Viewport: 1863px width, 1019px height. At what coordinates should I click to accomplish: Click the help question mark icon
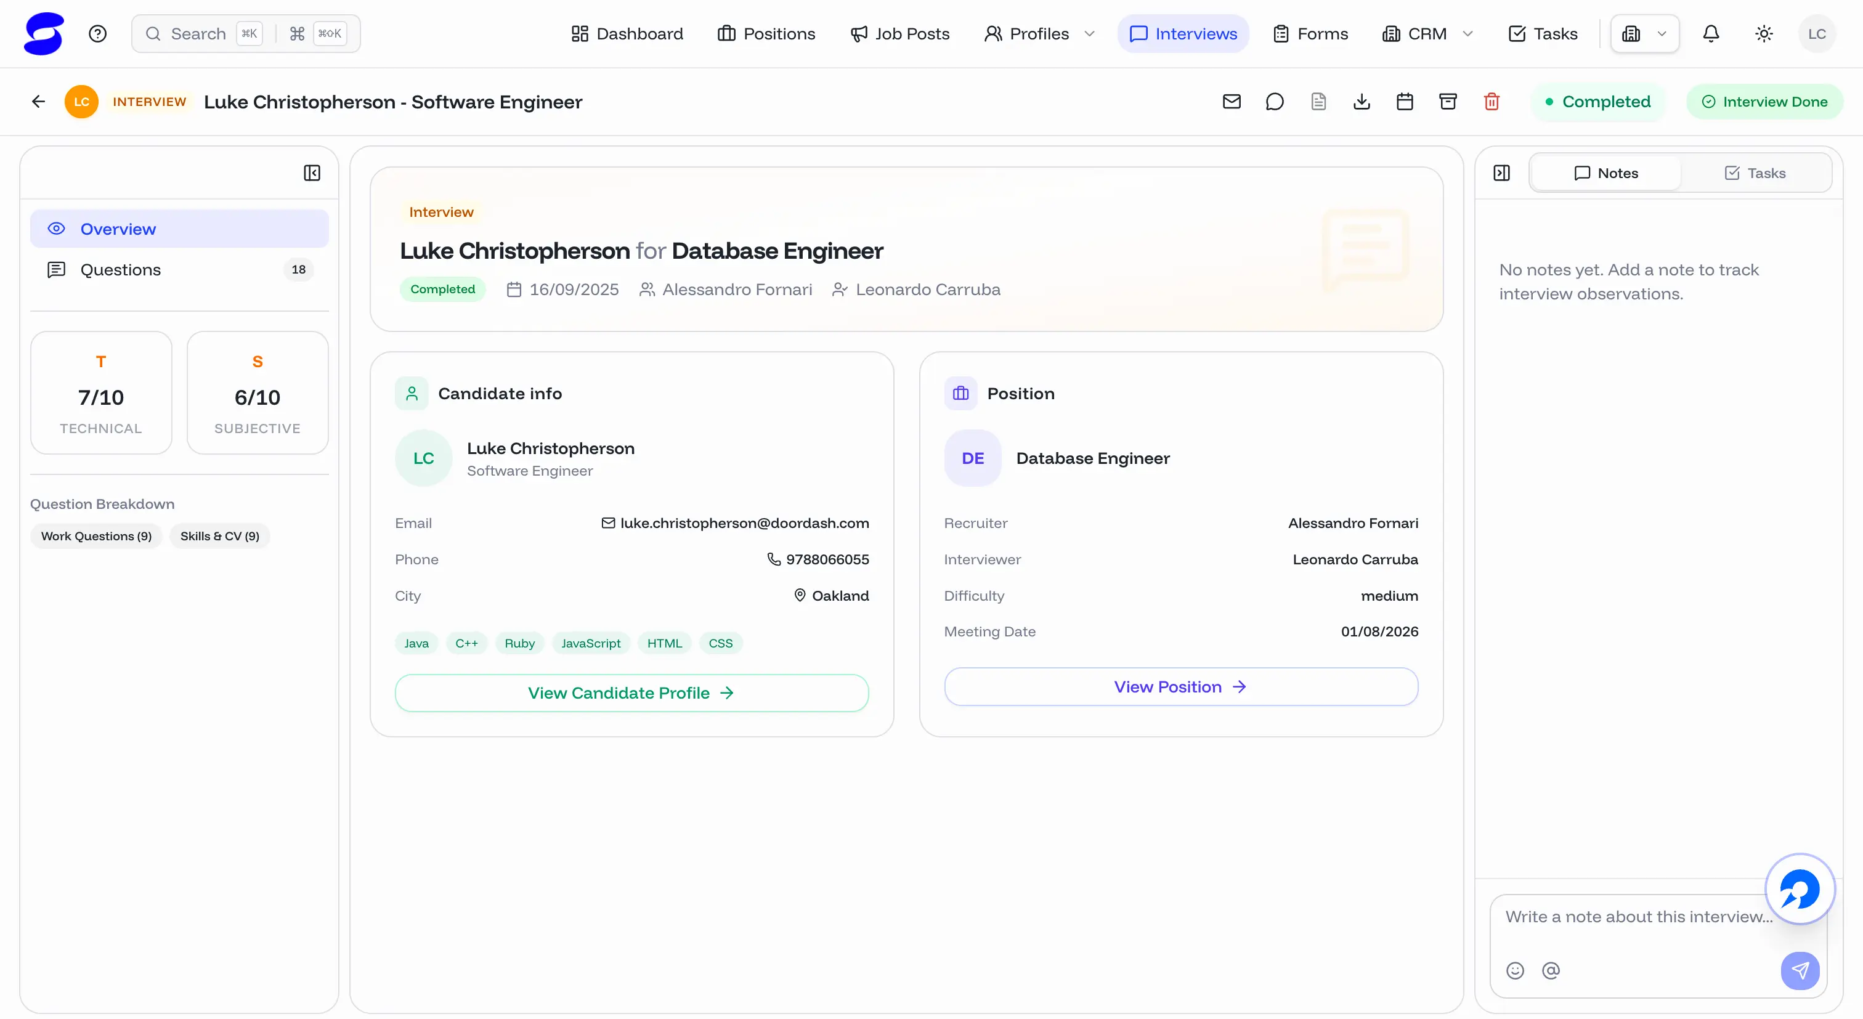(97, 34)
